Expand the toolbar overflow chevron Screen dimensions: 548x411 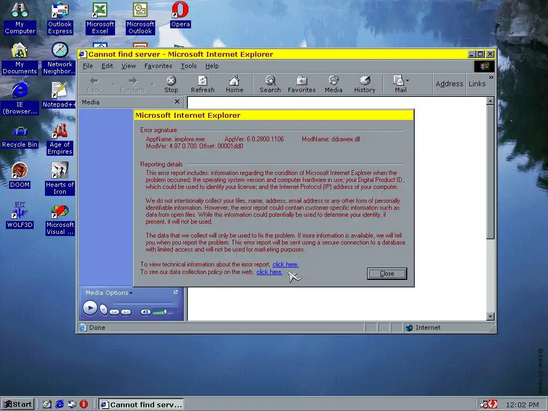(x=491, y=77)
